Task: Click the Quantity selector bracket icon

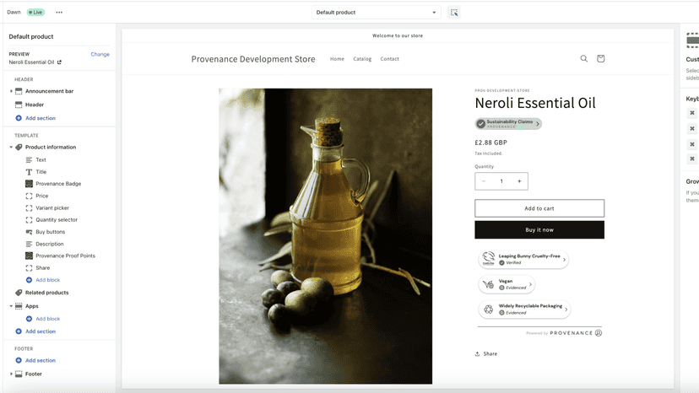Action: (29, 219)
